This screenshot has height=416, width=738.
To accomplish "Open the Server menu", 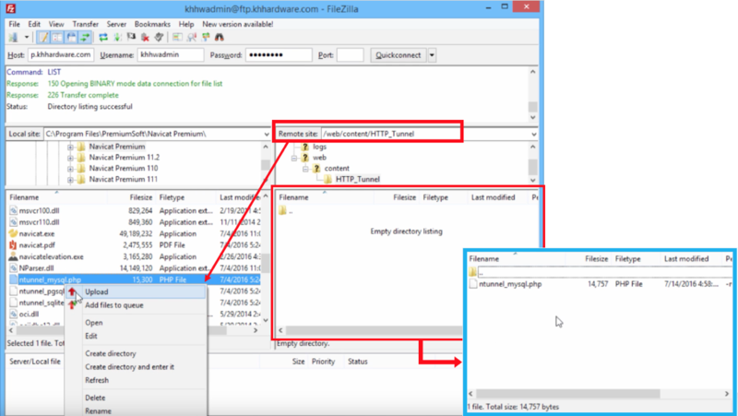I will coord(116,24).
